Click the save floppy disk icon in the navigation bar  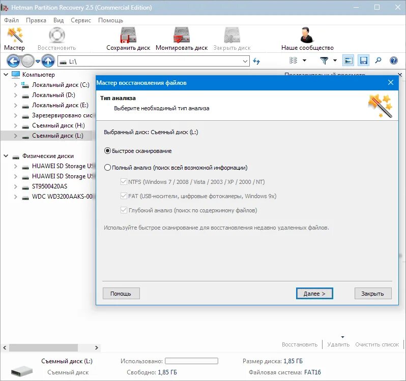tap(364, 61)
